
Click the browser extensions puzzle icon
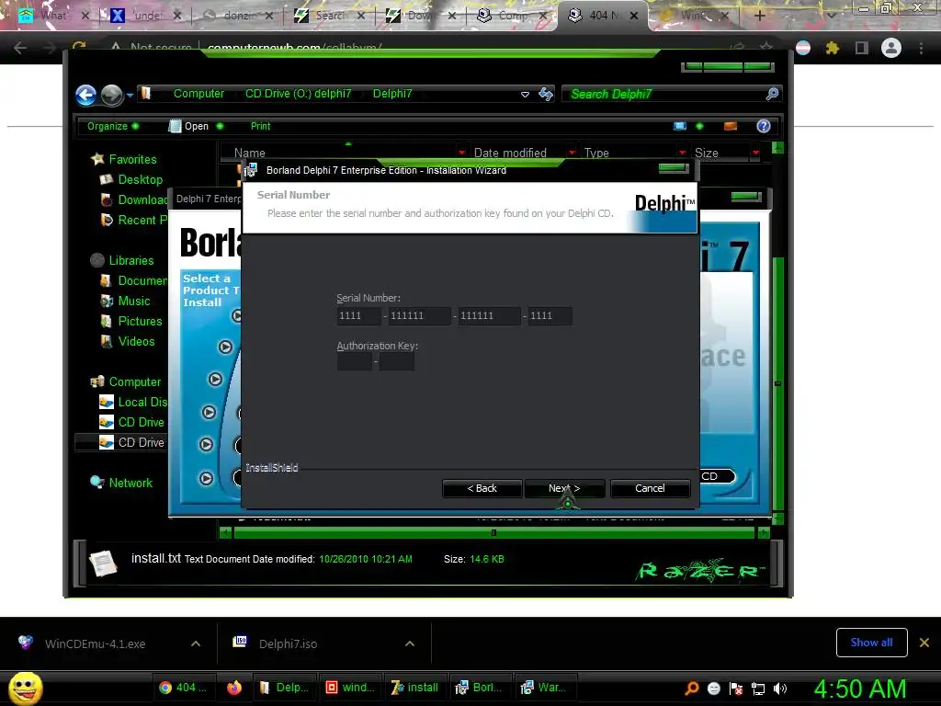[x=833, y=48]
